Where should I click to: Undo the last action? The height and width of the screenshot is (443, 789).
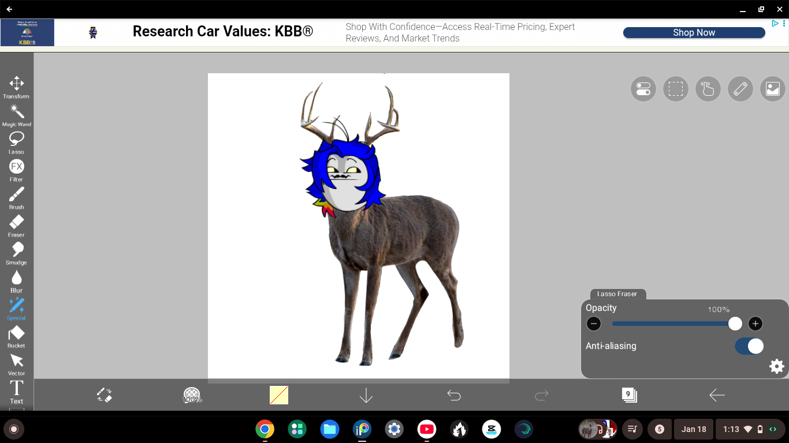[454, 395]
